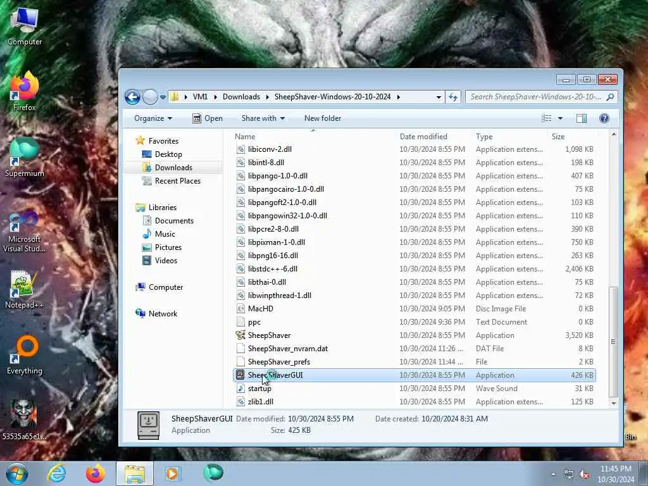
Task: Open Pictures library
Action: (168, 247)
